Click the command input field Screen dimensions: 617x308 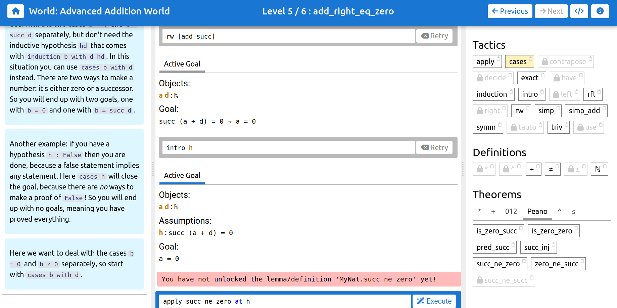(285, 301)
